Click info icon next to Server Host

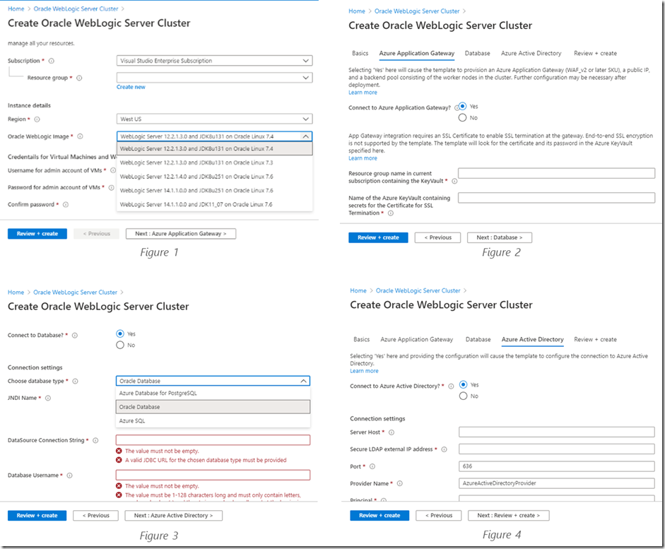click(x=392, y=432)
